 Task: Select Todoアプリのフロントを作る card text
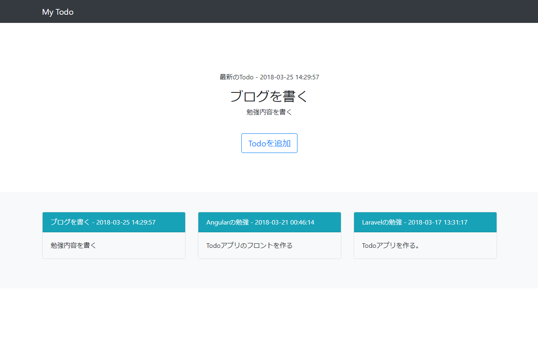[x=249, y=245]
